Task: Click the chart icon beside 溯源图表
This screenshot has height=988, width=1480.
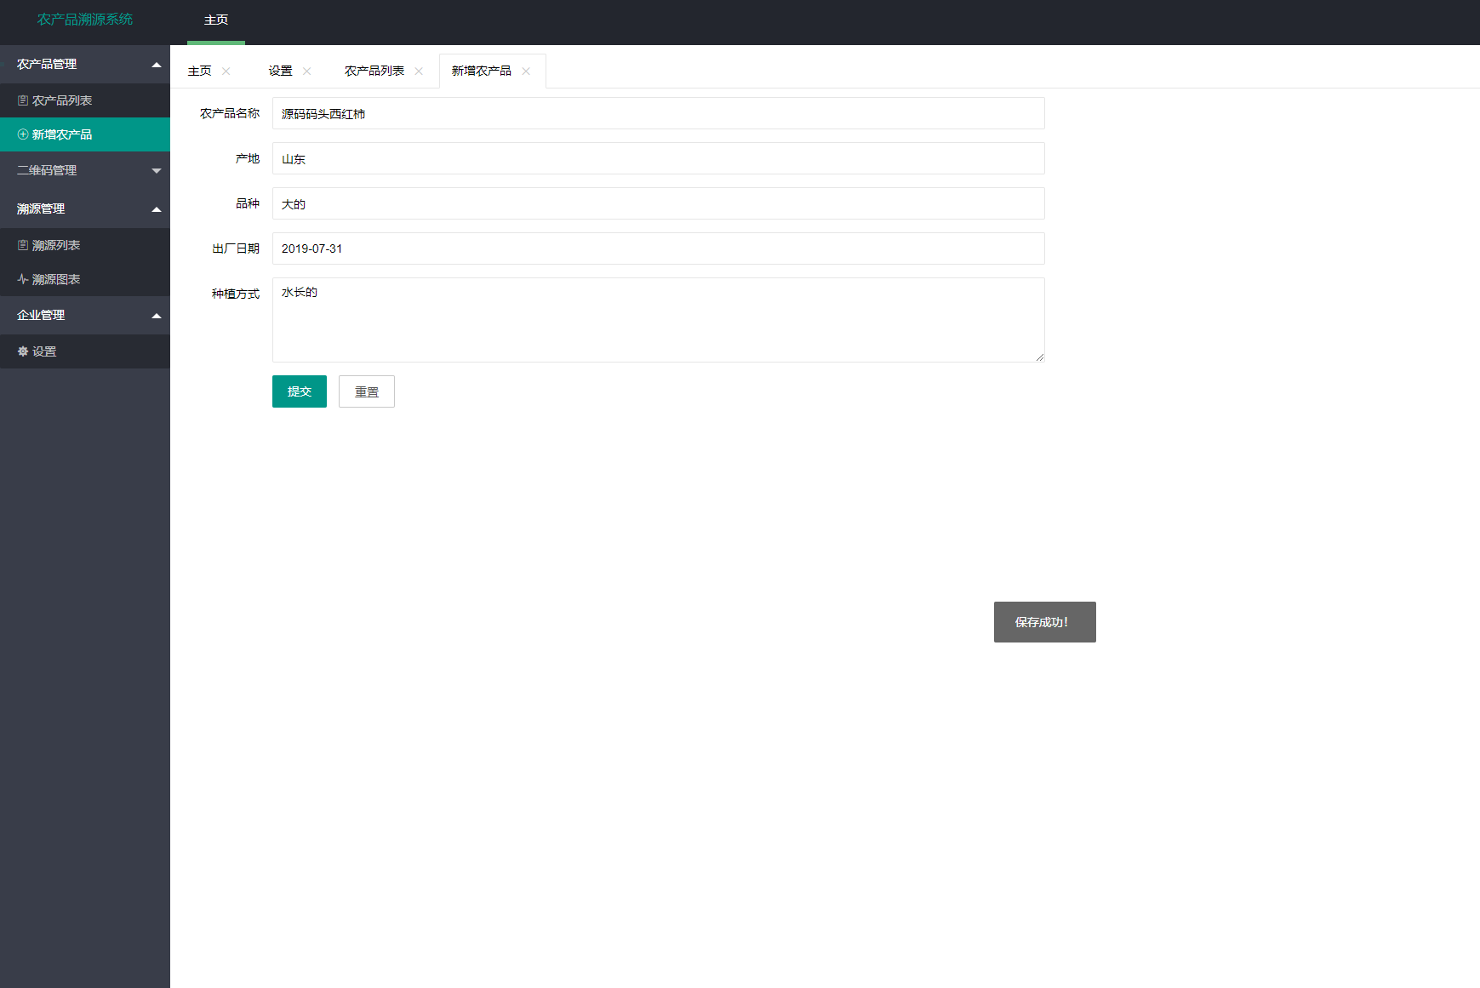Action: click(x=23, y=279)
